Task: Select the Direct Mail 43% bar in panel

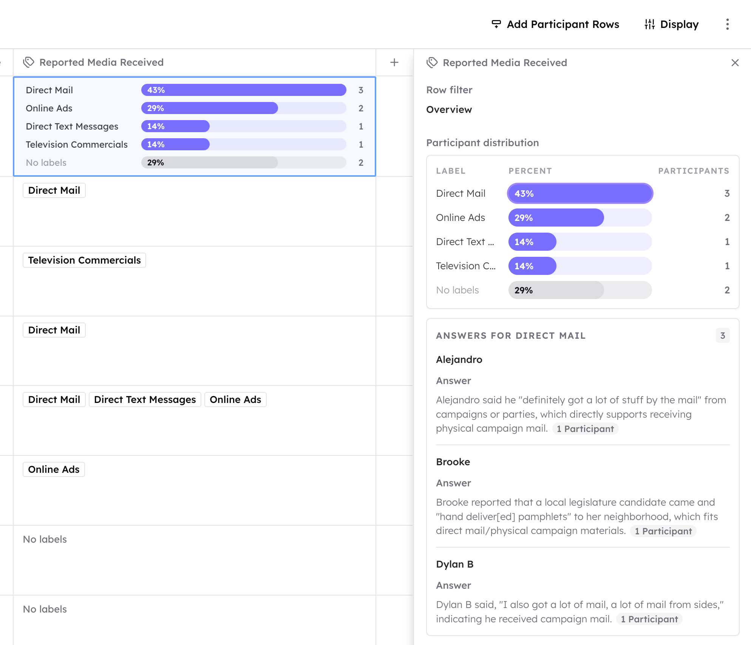Action: coord(580,193)
